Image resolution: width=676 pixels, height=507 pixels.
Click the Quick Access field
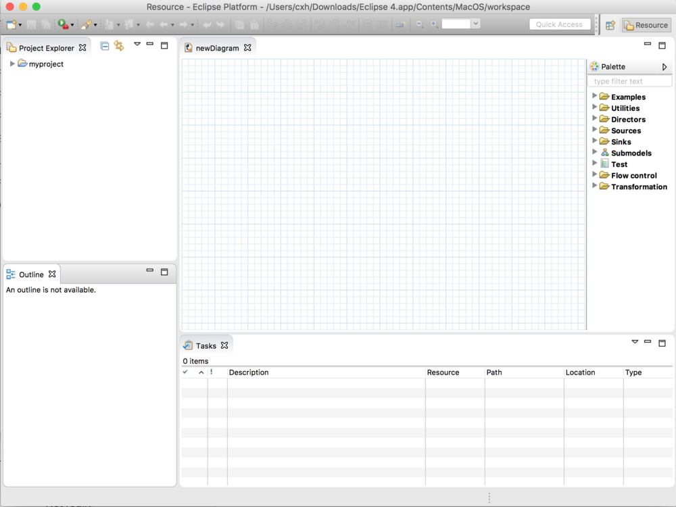pos(560,24)
